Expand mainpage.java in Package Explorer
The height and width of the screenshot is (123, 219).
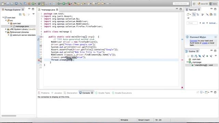[11, 26]
